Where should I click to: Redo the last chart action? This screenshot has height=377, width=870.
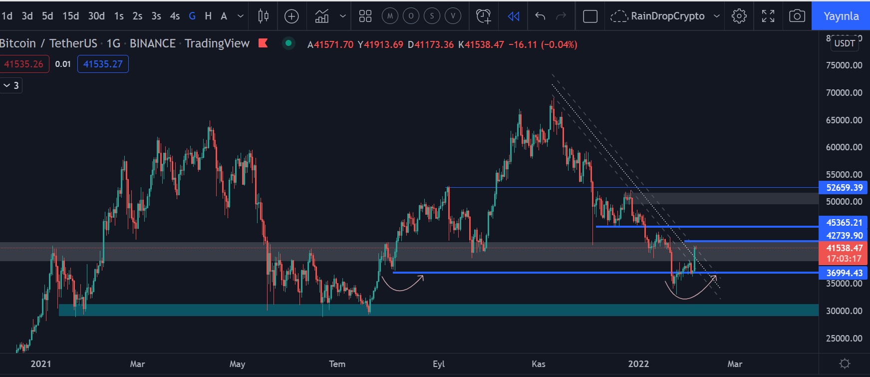(561, 16)
